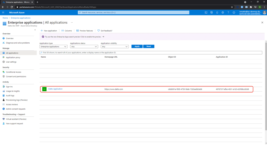Expand the Application type dropdown
Screen dimensions: 267x145
53,47
